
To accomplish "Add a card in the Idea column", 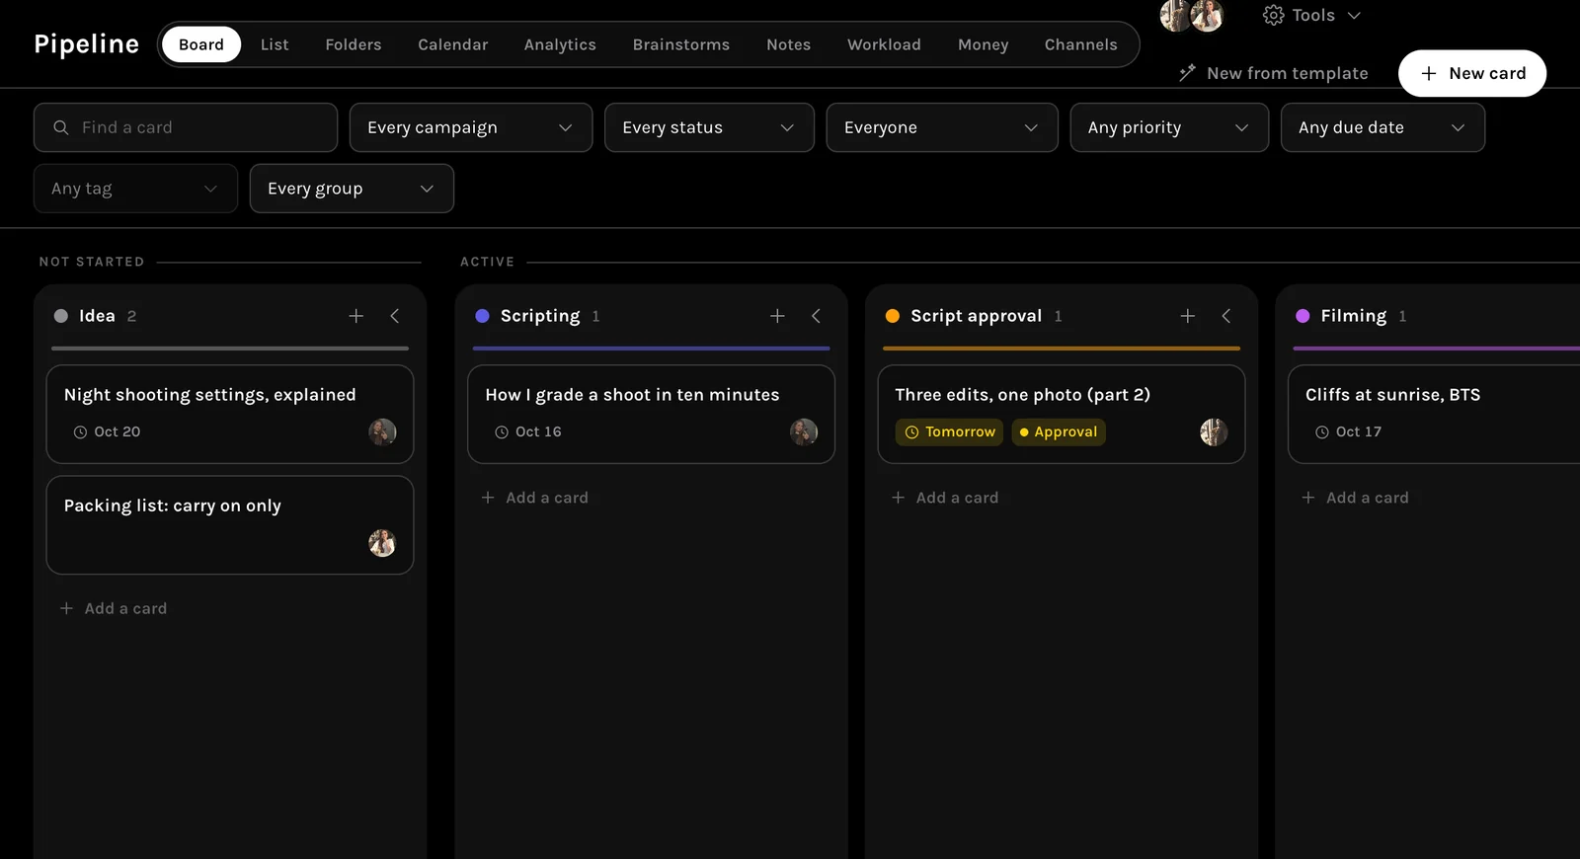I will click(x=114, y=608).
